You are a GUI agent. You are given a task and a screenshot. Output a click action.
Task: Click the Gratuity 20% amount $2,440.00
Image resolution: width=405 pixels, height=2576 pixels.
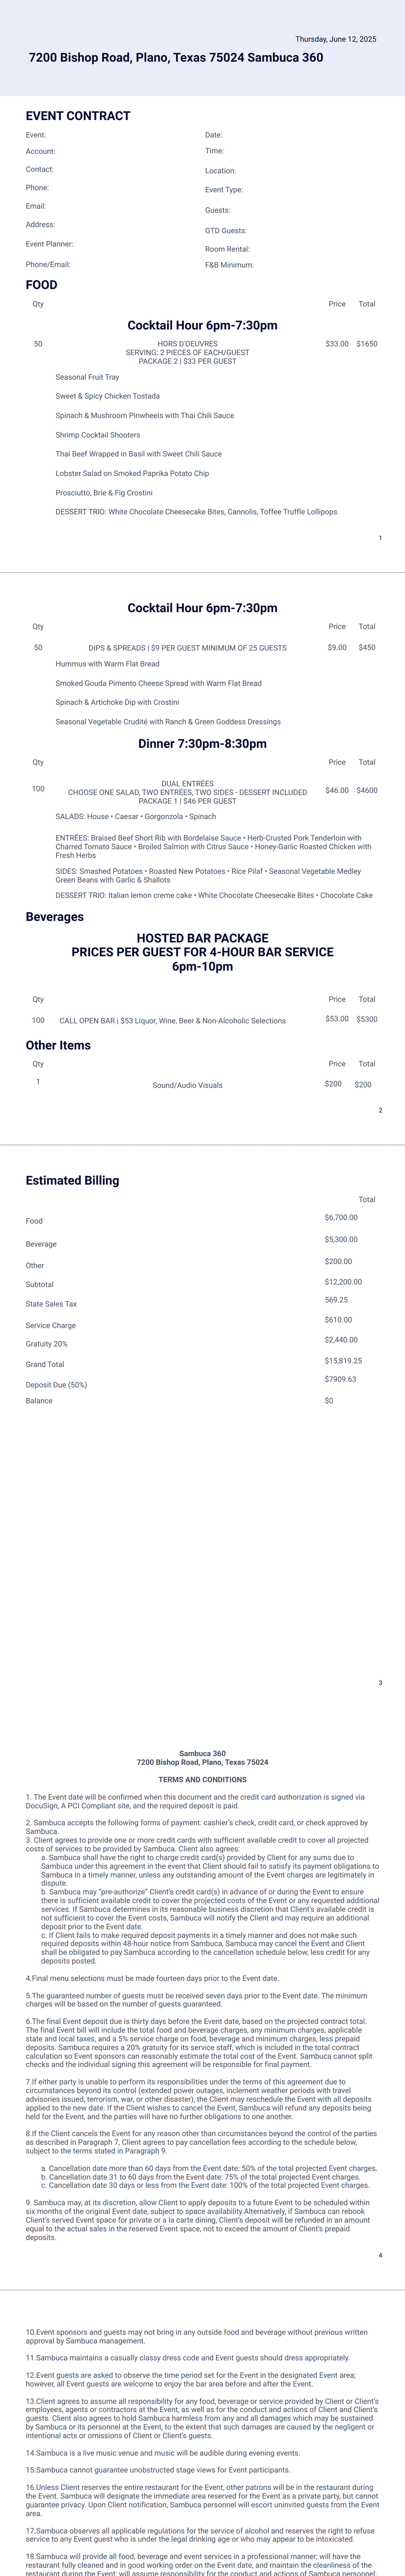[341, 1340]
